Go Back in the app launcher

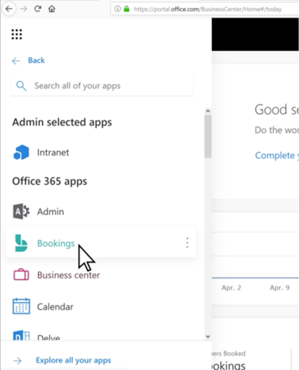coord(36,60)
